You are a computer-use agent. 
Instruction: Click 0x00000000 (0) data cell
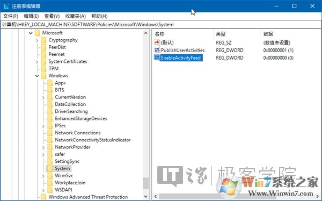pyautogui.click(x=278, y=58)
